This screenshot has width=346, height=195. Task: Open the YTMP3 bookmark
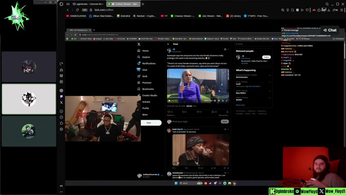256,16
